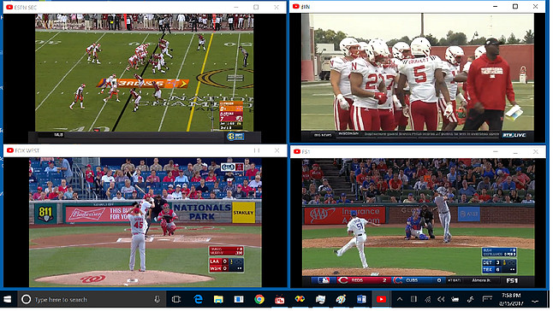Maximize the ESPN SEC window
553x311 pixels.
(x=256, y=7)
